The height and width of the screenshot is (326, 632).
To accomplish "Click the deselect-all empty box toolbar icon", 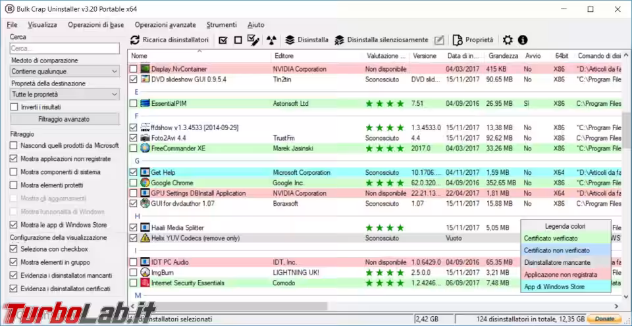I will (x=238, y=40).
